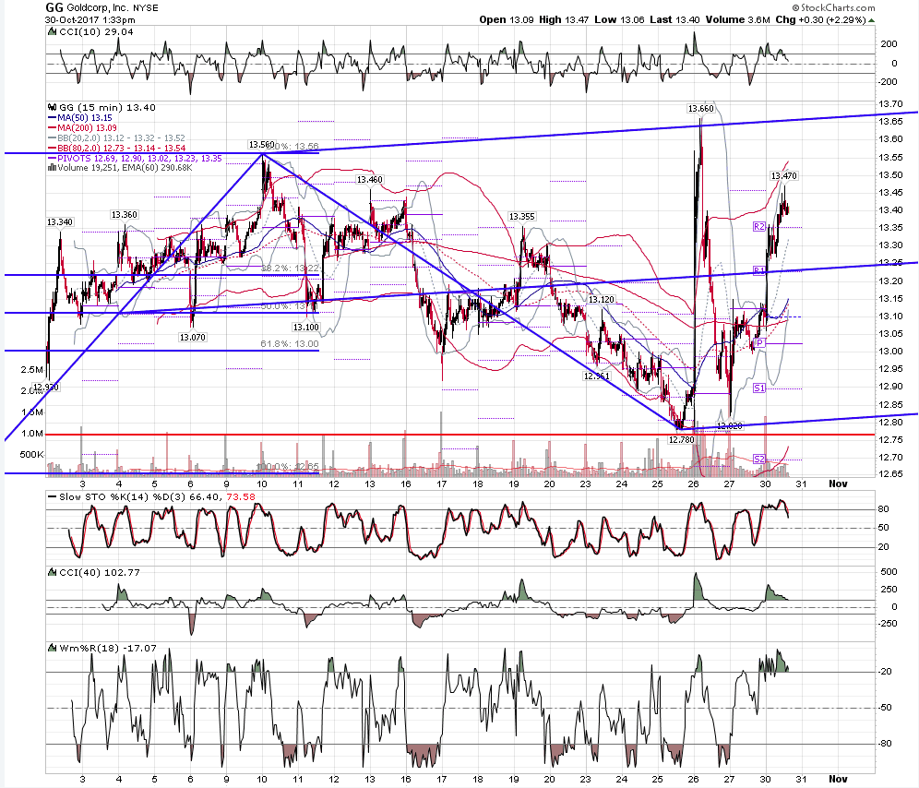
Task: Click the small icon beside CCI(40) label
Action: [53, 572]
